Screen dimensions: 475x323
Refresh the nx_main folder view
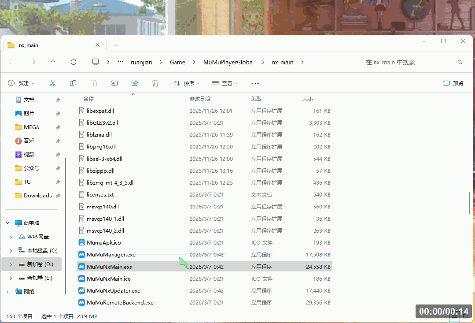coord(74,62)
